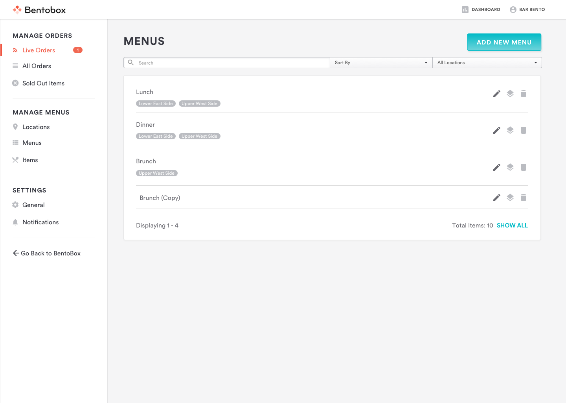
Task: Click the Lunch menu name
Action: [145, 92]
